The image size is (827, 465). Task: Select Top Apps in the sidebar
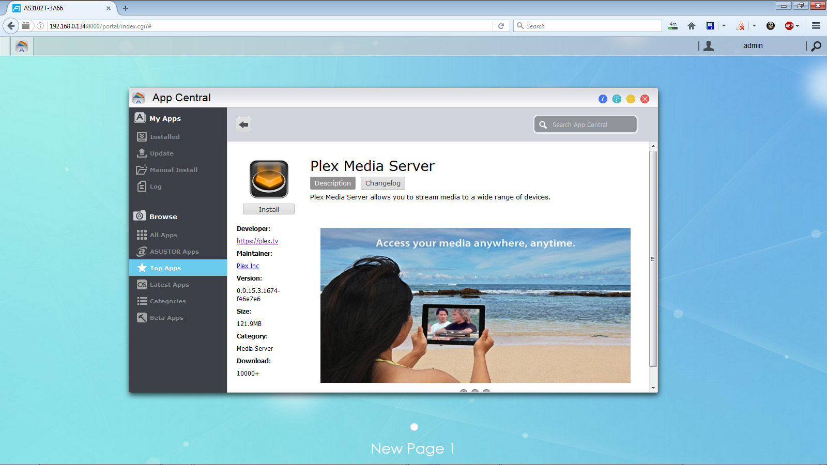[178, 268]
